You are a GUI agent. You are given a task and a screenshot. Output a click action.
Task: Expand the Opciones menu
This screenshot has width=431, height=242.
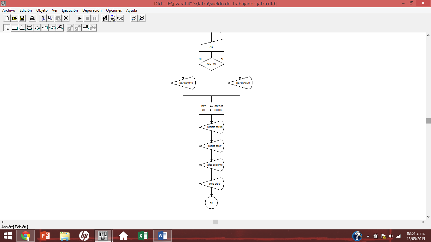point(114,10)
